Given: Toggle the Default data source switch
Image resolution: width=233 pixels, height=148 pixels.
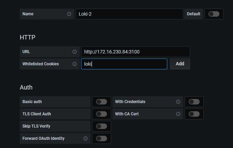Looking at the screenshot, I should pyautogui.click(x=214, y=14).
